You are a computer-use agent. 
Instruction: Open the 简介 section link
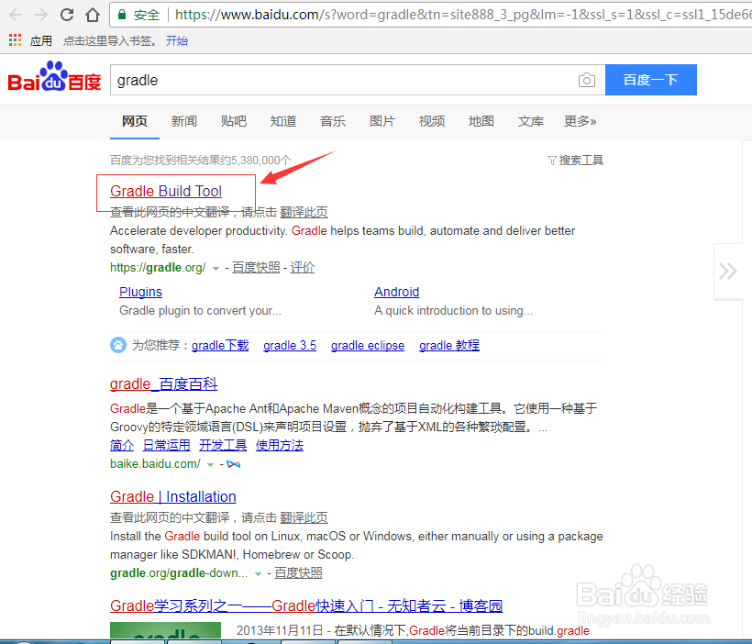click(x=122, y=445)
